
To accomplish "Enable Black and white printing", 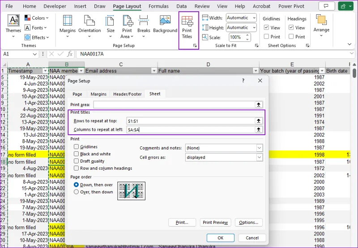I will pos(76,154).
